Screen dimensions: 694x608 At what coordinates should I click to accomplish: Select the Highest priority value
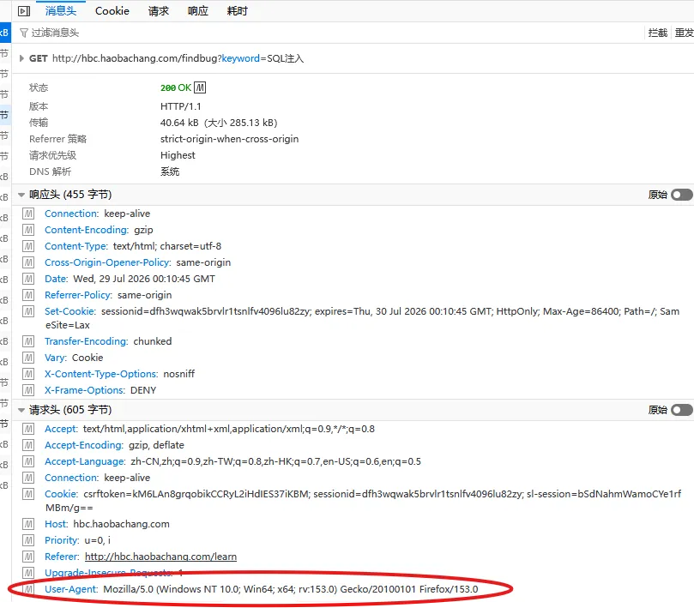point(178,155)
